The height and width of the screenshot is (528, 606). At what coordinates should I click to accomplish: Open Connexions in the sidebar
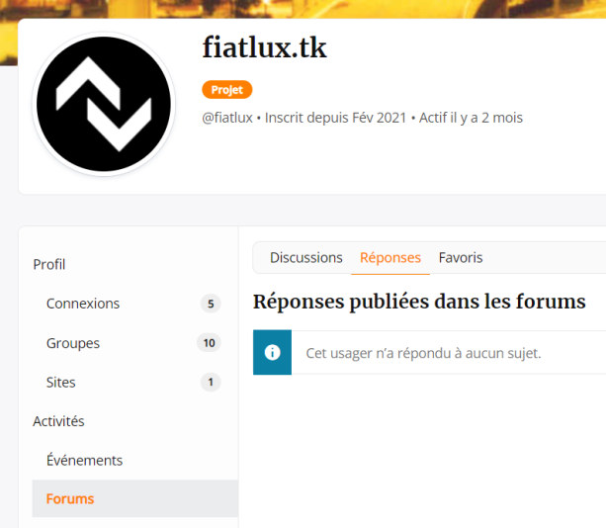pyautogui.click(x=83, y=304)
